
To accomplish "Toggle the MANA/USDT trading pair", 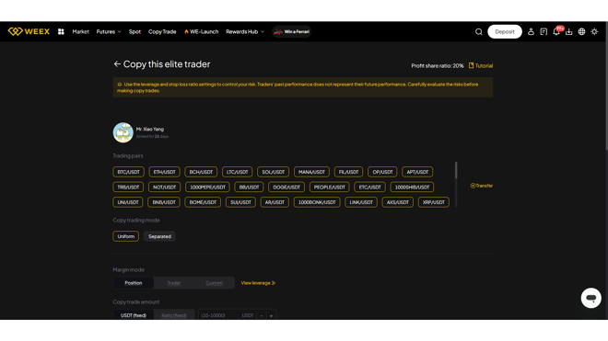I will point(311,172).
